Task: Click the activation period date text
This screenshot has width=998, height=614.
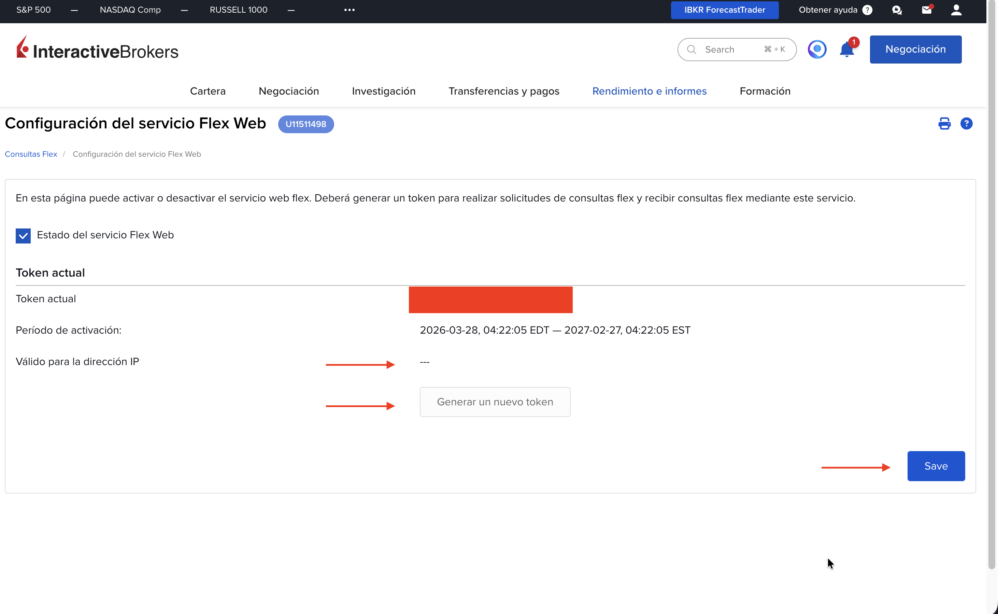Action: click(555, 330)
